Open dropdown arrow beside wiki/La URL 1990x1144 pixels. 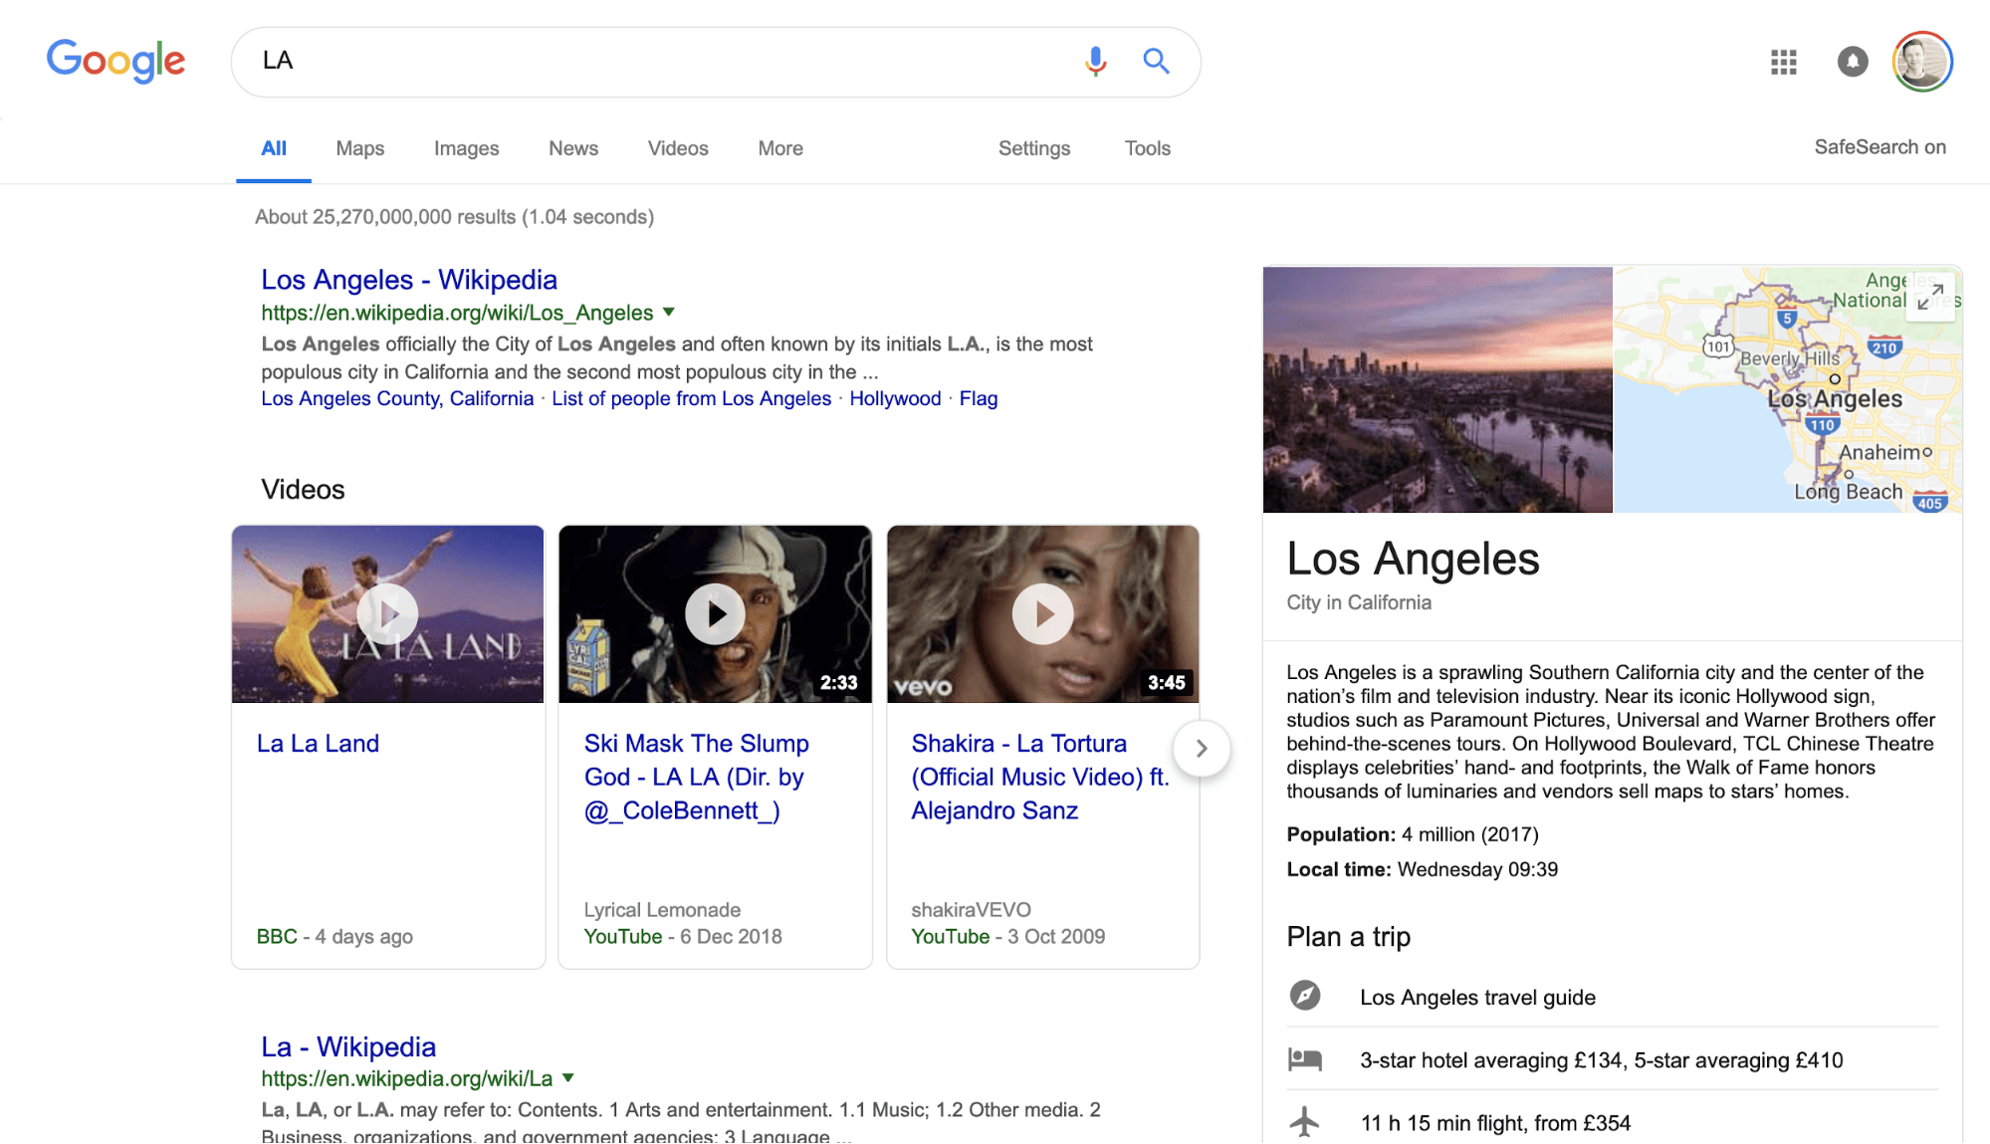pos(568,1077)
